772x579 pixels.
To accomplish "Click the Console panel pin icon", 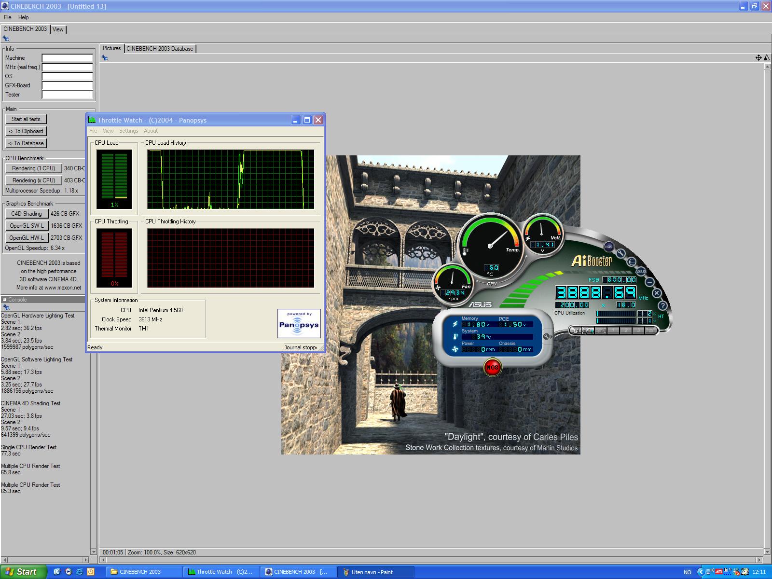I will click(x=6, y=307).
